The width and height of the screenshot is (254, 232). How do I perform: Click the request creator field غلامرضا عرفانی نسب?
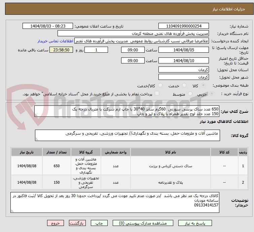(142, 41)
